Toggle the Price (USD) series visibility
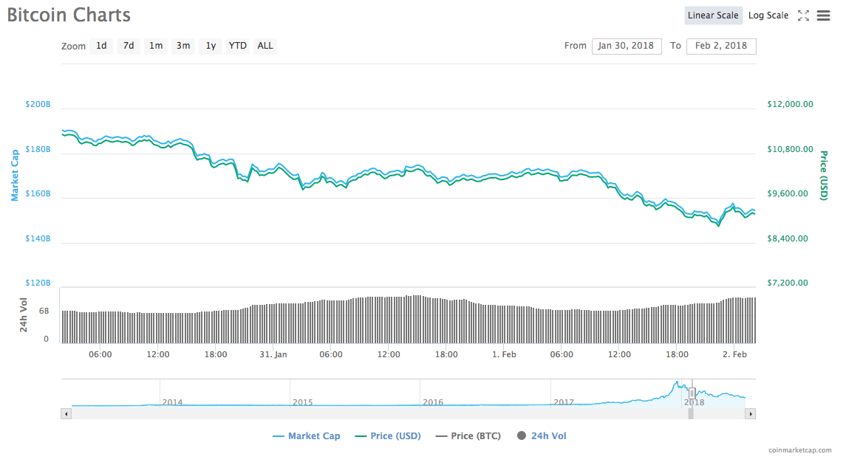The height and width of the screenshot is (465, 846). pos(389,435)
